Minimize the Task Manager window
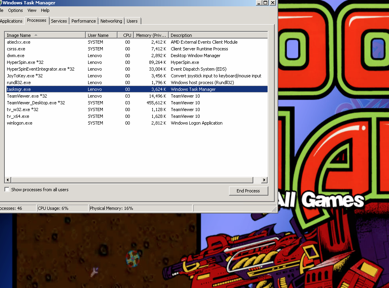The width and height of the screenshot is (389, 288). click(259, 3)
